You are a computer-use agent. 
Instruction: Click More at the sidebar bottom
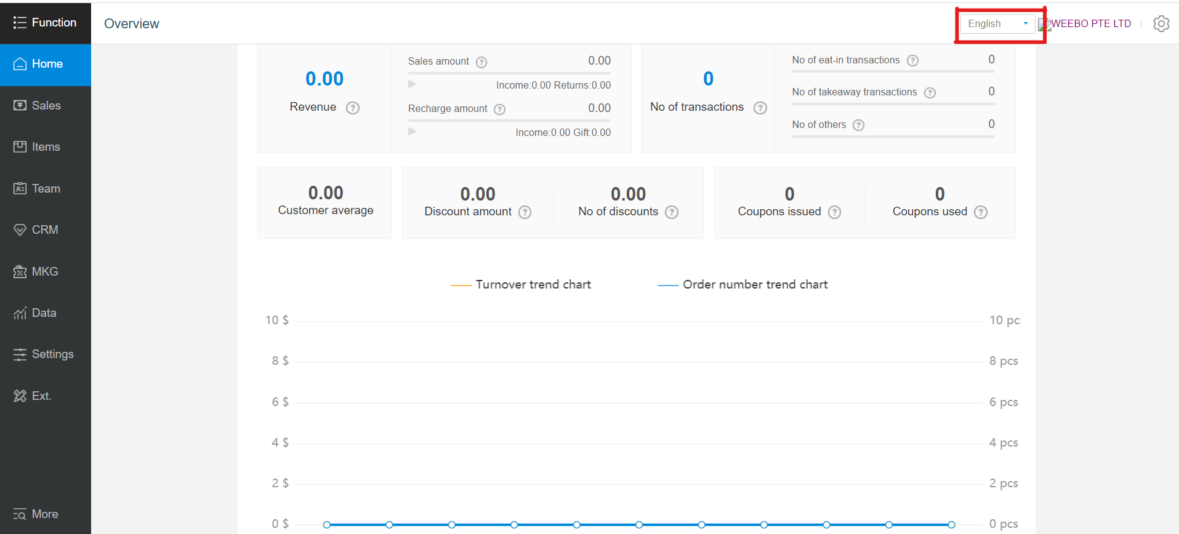pyautogui.click(x=46, y=514)
